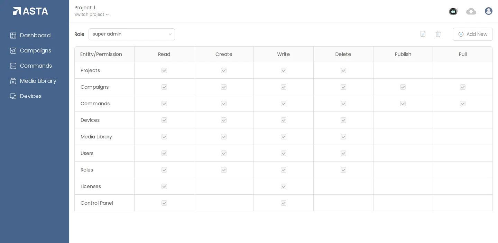Click the Media Library sidebar icon
Image resolution: width=498 pixels, height=243 pixels.
(13, 81)
